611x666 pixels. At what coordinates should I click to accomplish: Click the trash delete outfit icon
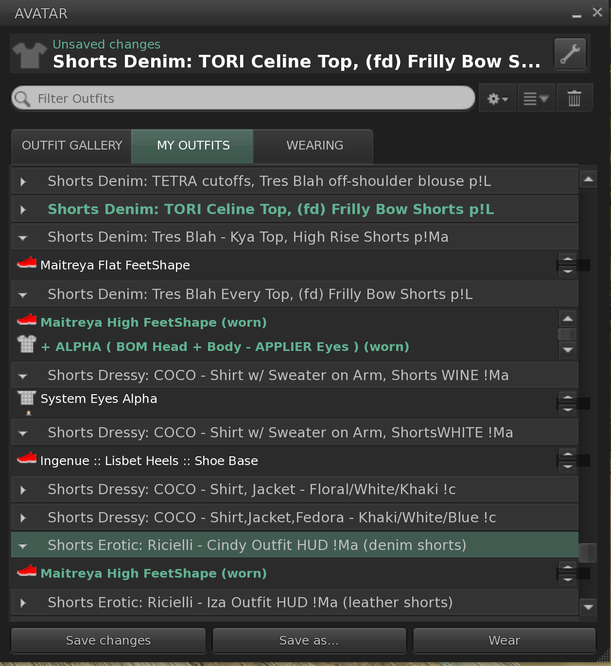pyautogui.click(x=574, y=99)
